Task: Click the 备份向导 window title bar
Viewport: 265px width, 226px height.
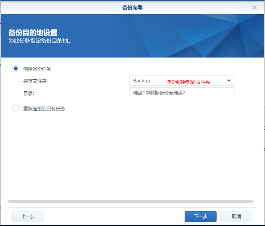Action: click(x=132, y=7)
